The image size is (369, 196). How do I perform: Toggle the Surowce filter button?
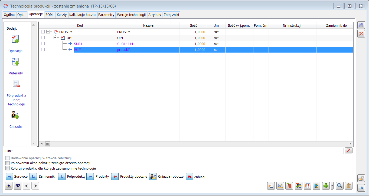point(9,177)
